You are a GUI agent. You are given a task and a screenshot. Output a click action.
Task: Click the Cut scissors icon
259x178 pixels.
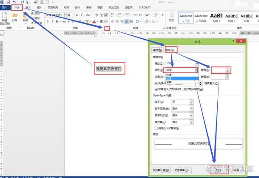click(32, 13)
